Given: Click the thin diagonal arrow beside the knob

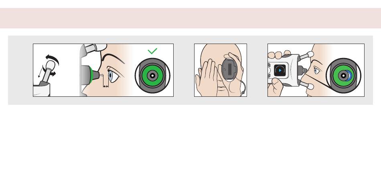Looking at the screenshot, I should coord(40,73).
